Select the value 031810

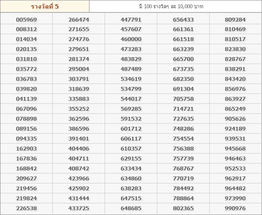coord(26,59)
